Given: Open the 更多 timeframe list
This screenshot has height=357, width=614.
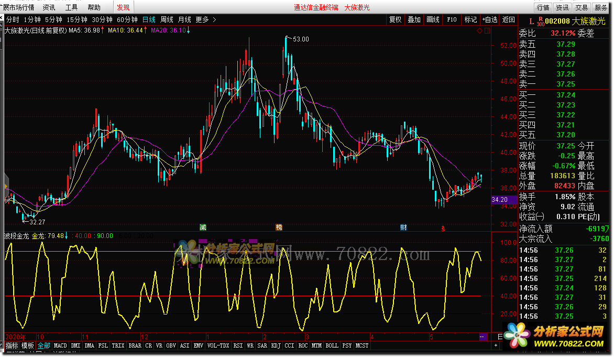Looking at the screenshot, I should click(x=202, y=19).
